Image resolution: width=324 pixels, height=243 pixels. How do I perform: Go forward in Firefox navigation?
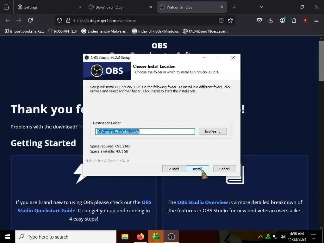pos(19,20)
